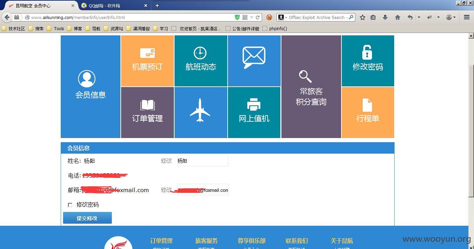Tick the 修改密码 checkbox
This screenshot has width=474, height=249.
tap(70, 205)
